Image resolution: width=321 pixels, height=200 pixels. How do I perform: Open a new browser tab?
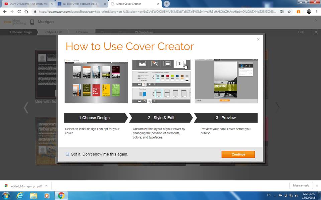(167, 4)
